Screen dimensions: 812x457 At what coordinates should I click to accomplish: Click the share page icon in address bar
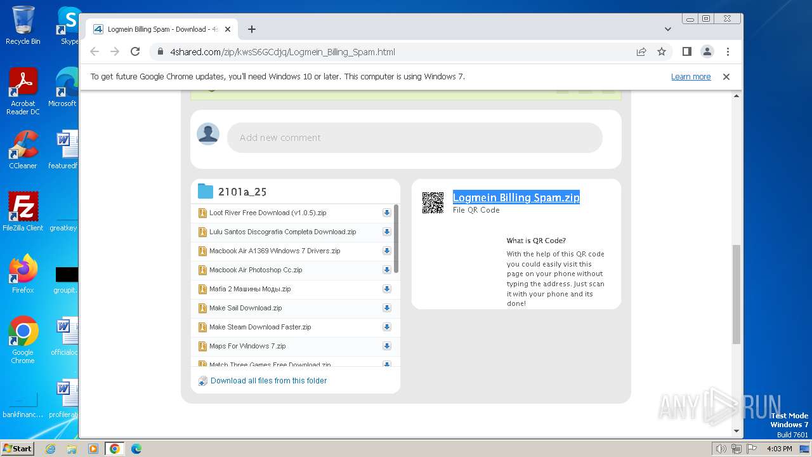(641, 51)
